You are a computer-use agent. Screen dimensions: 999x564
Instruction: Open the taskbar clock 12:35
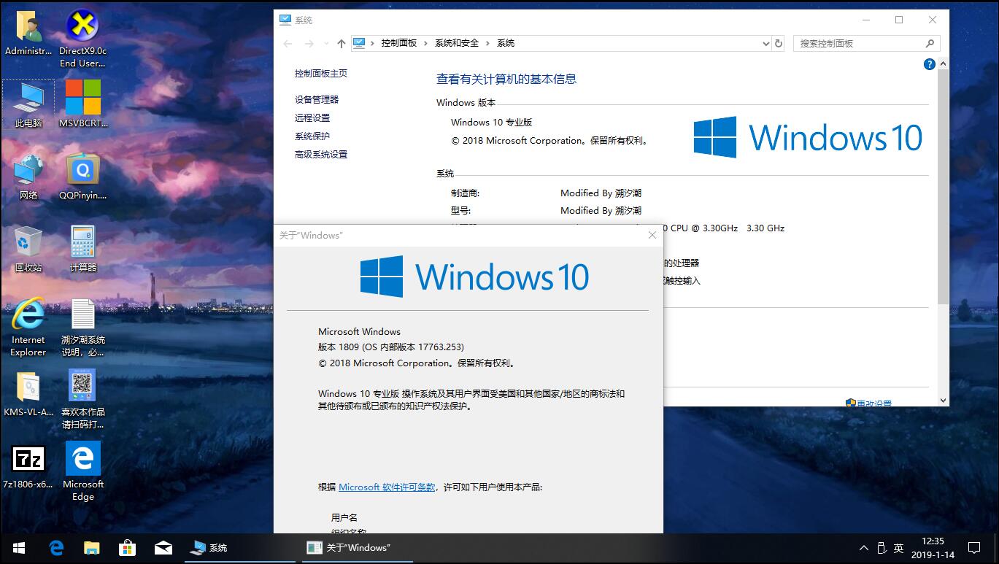coord(933,547)
